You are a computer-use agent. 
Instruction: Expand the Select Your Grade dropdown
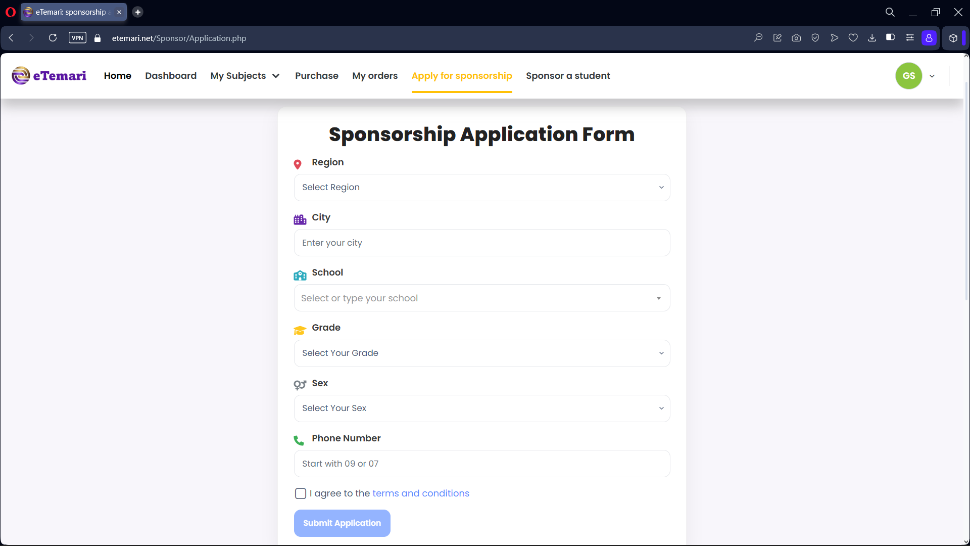point(482,353)
